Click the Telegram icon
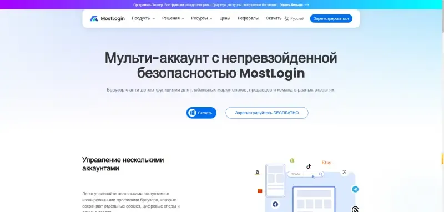 (355, 189)
